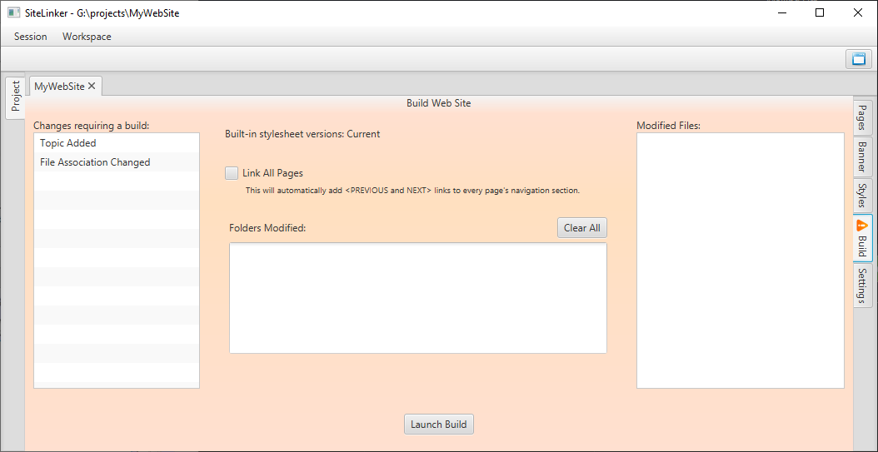Click the SiteLinker app icon in title bar
878x452 pixels.
13,13
